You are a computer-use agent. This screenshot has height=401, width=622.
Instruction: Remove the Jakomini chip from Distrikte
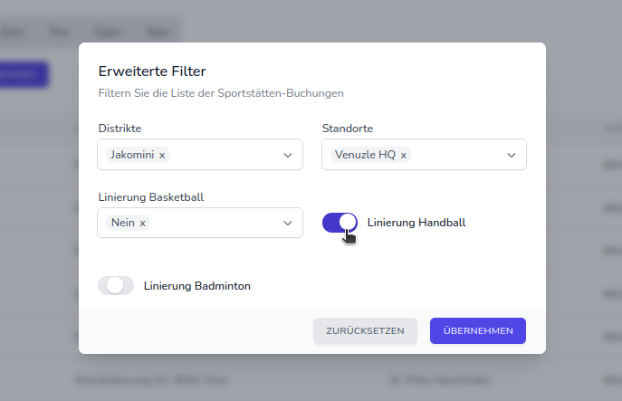point(162,156)
